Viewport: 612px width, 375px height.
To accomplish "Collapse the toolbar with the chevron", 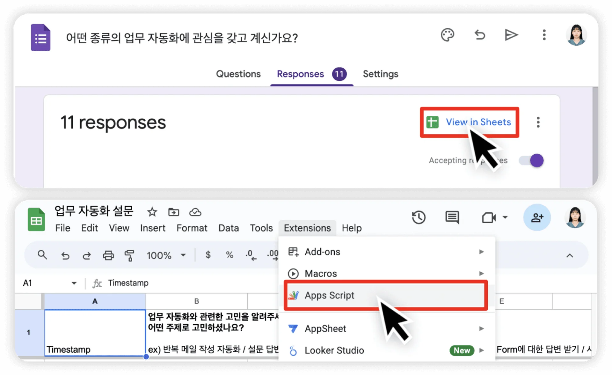I will pos(570,255).
